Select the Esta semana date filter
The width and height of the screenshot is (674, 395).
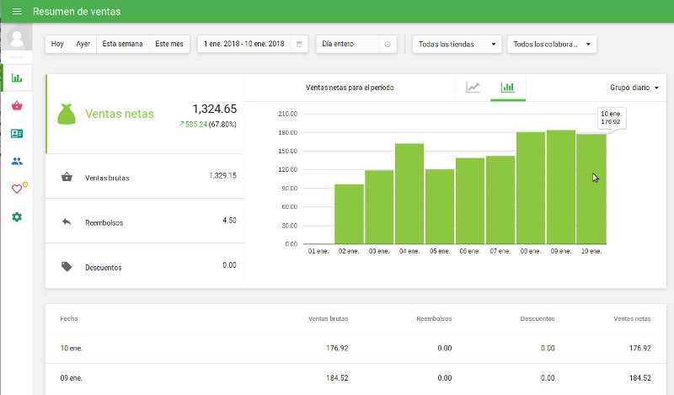coord(123,44)
